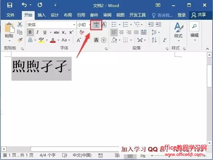Apply red font color
Screen dimensions: 213x160
[x=53, y=40]
